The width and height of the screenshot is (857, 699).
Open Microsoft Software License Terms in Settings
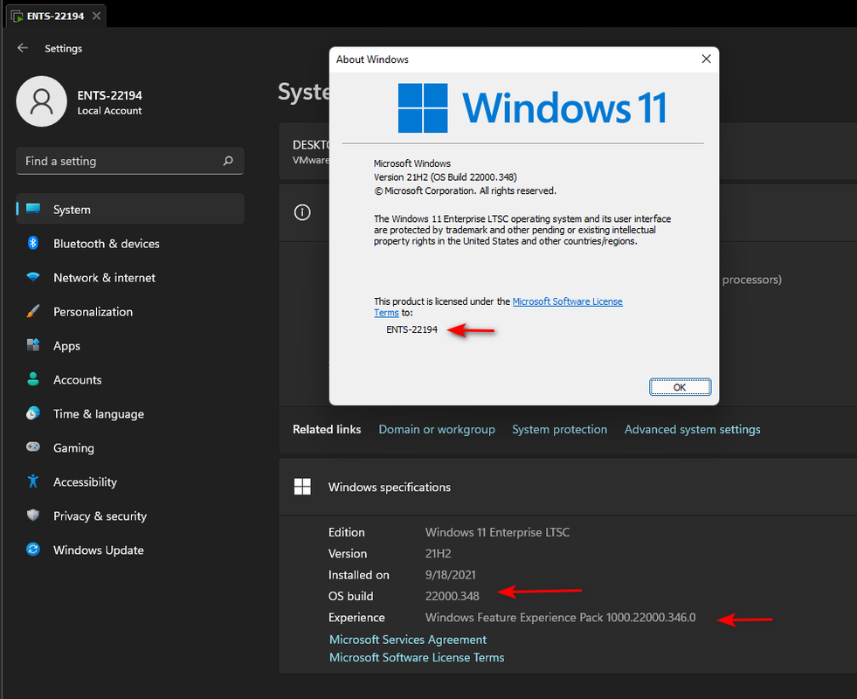pyautogui.click(x=417, y=657)
